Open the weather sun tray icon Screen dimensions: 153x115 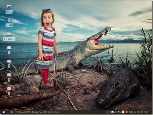pyautogui.click(x=127, y=112)
